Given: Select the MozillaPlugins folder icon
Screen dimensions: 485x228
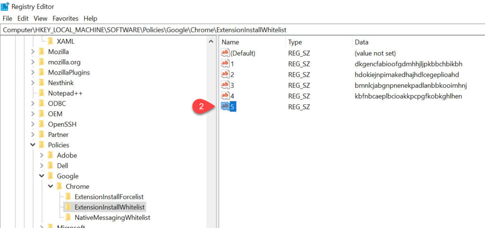Looking at the screenshot, I should [x=42, y=73].
